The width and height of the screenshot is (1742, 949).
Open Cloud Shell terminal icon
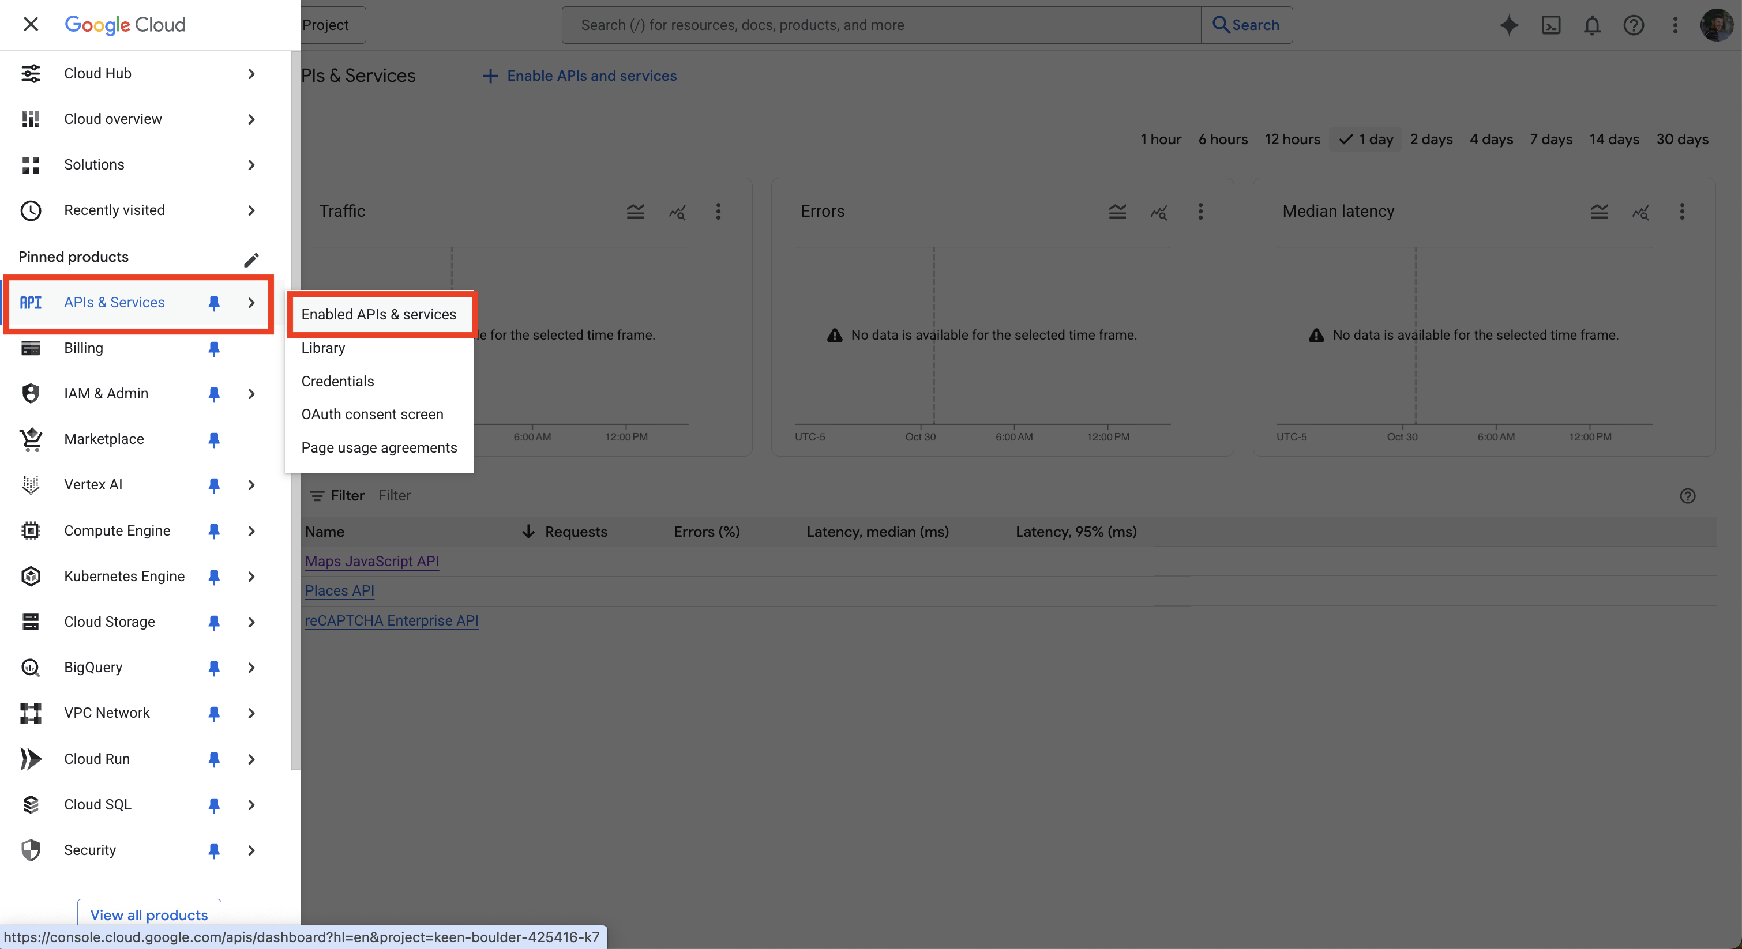point(1550,25)
